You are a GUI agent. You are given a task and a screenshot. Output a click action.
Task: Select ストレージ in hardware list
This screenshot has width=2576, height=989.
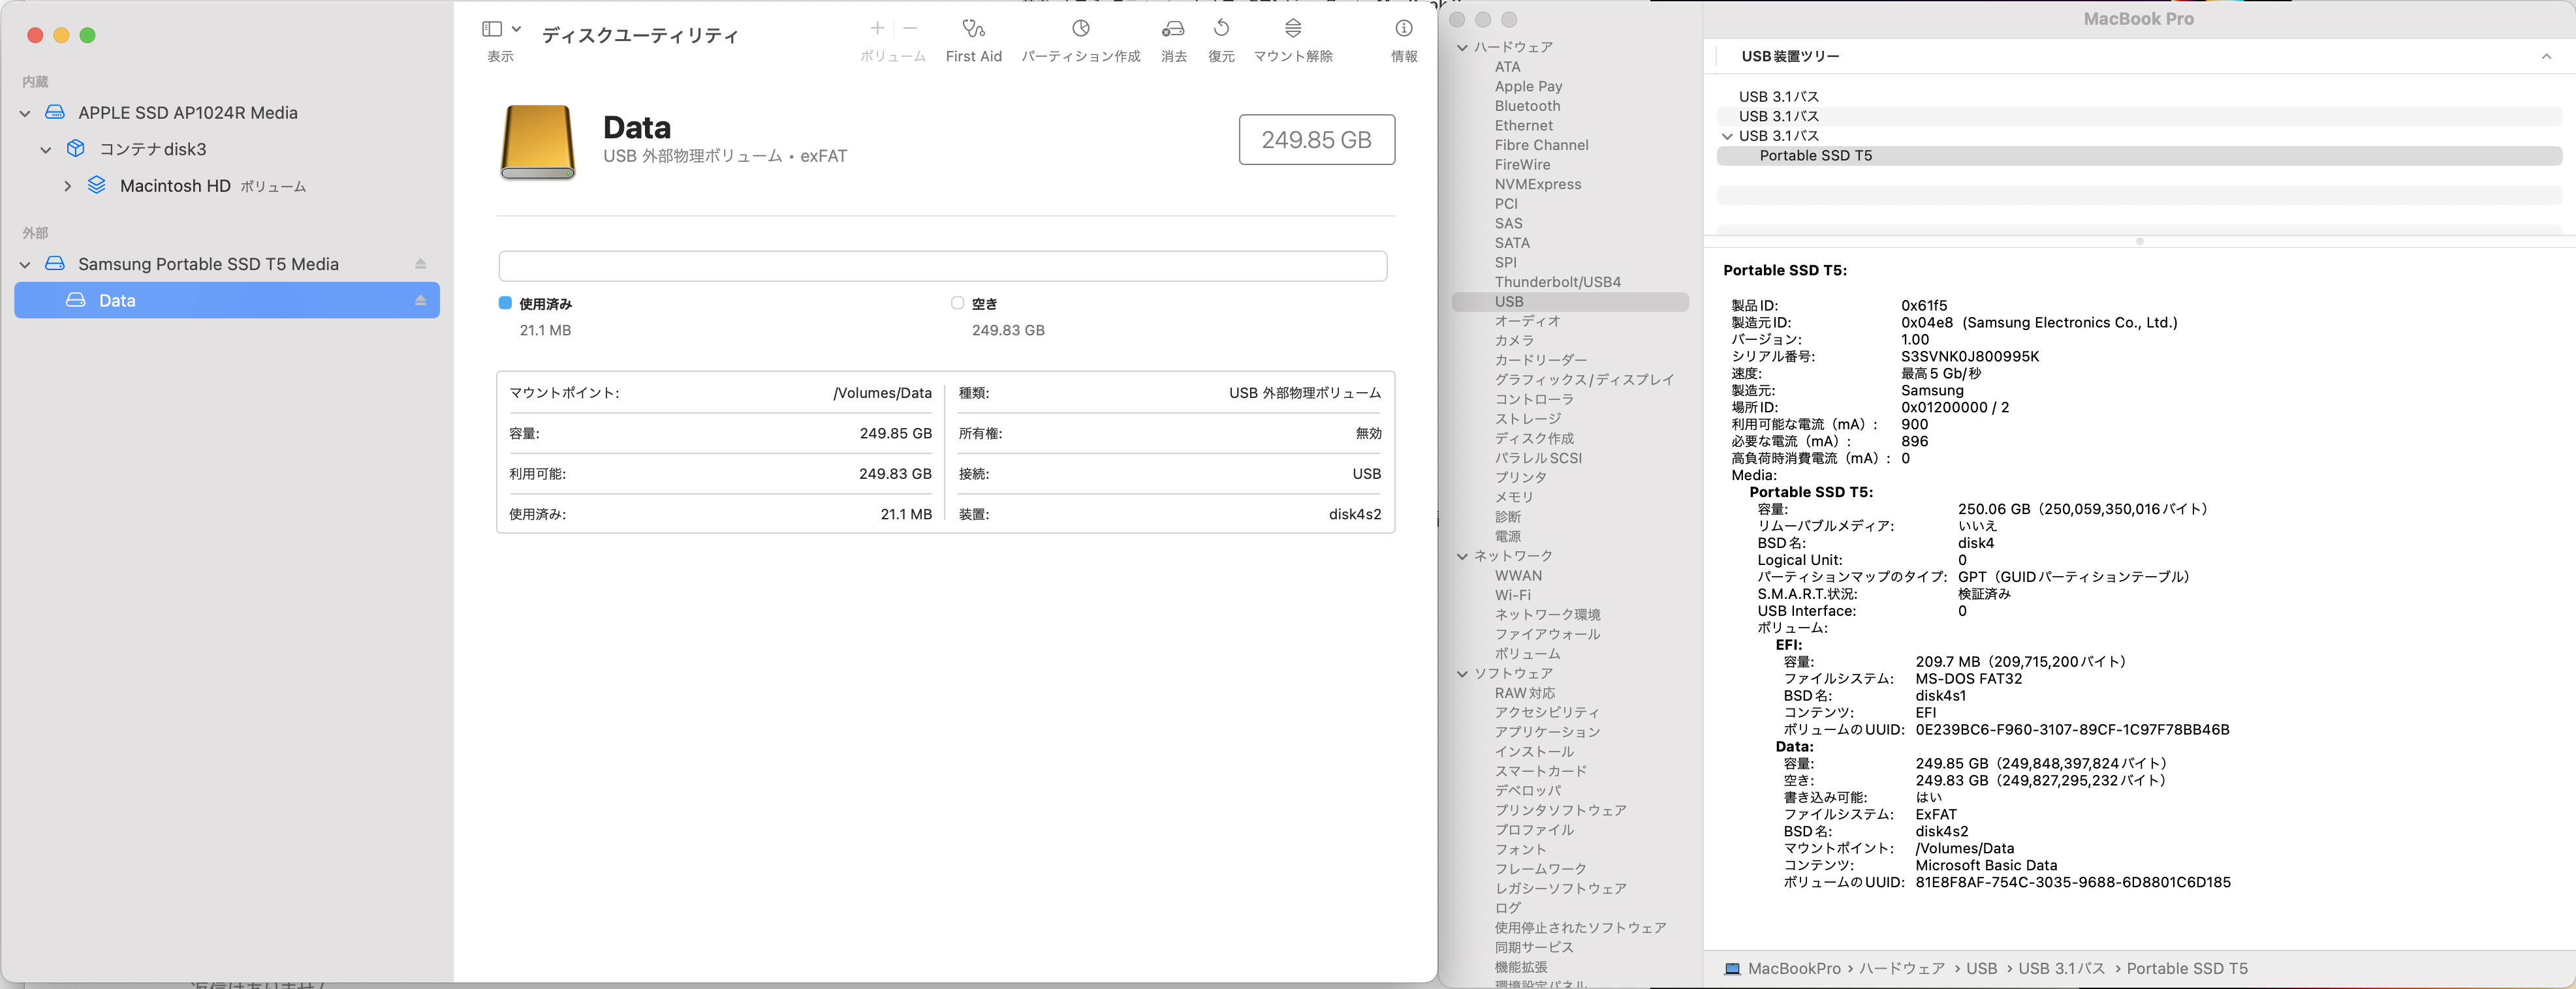coord(1527,419)
